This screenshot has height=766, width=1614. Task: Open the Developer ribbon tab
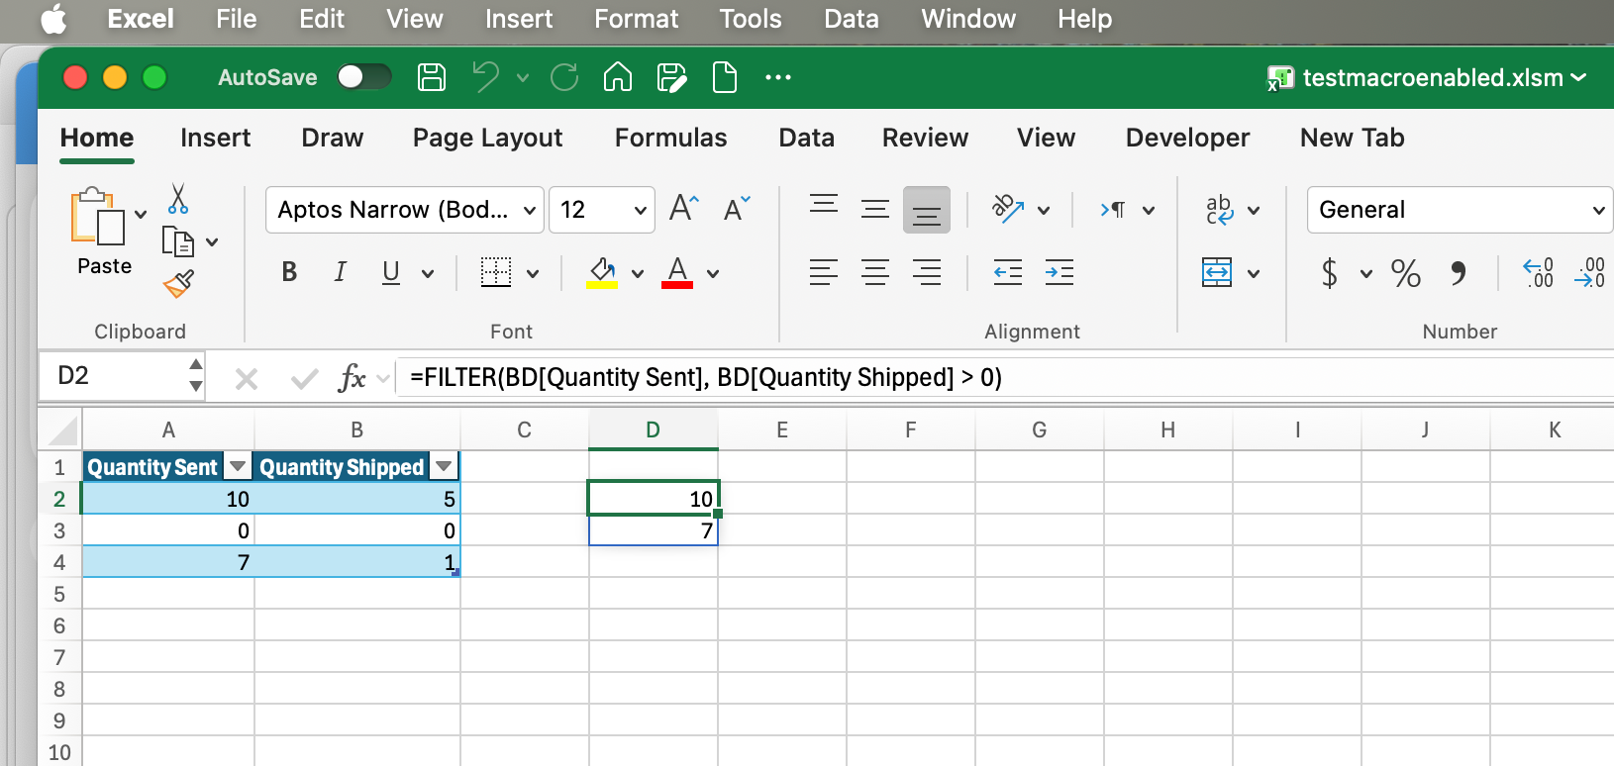click(1187, 138)
